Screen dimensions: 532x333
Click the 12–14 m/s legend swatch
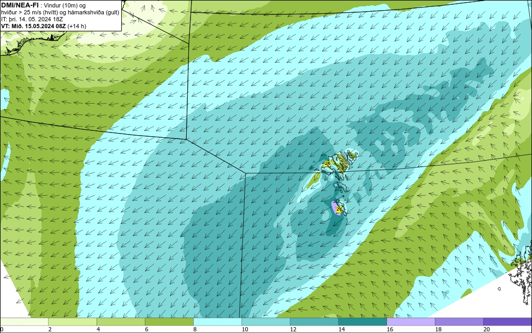(x=314, y=321)
